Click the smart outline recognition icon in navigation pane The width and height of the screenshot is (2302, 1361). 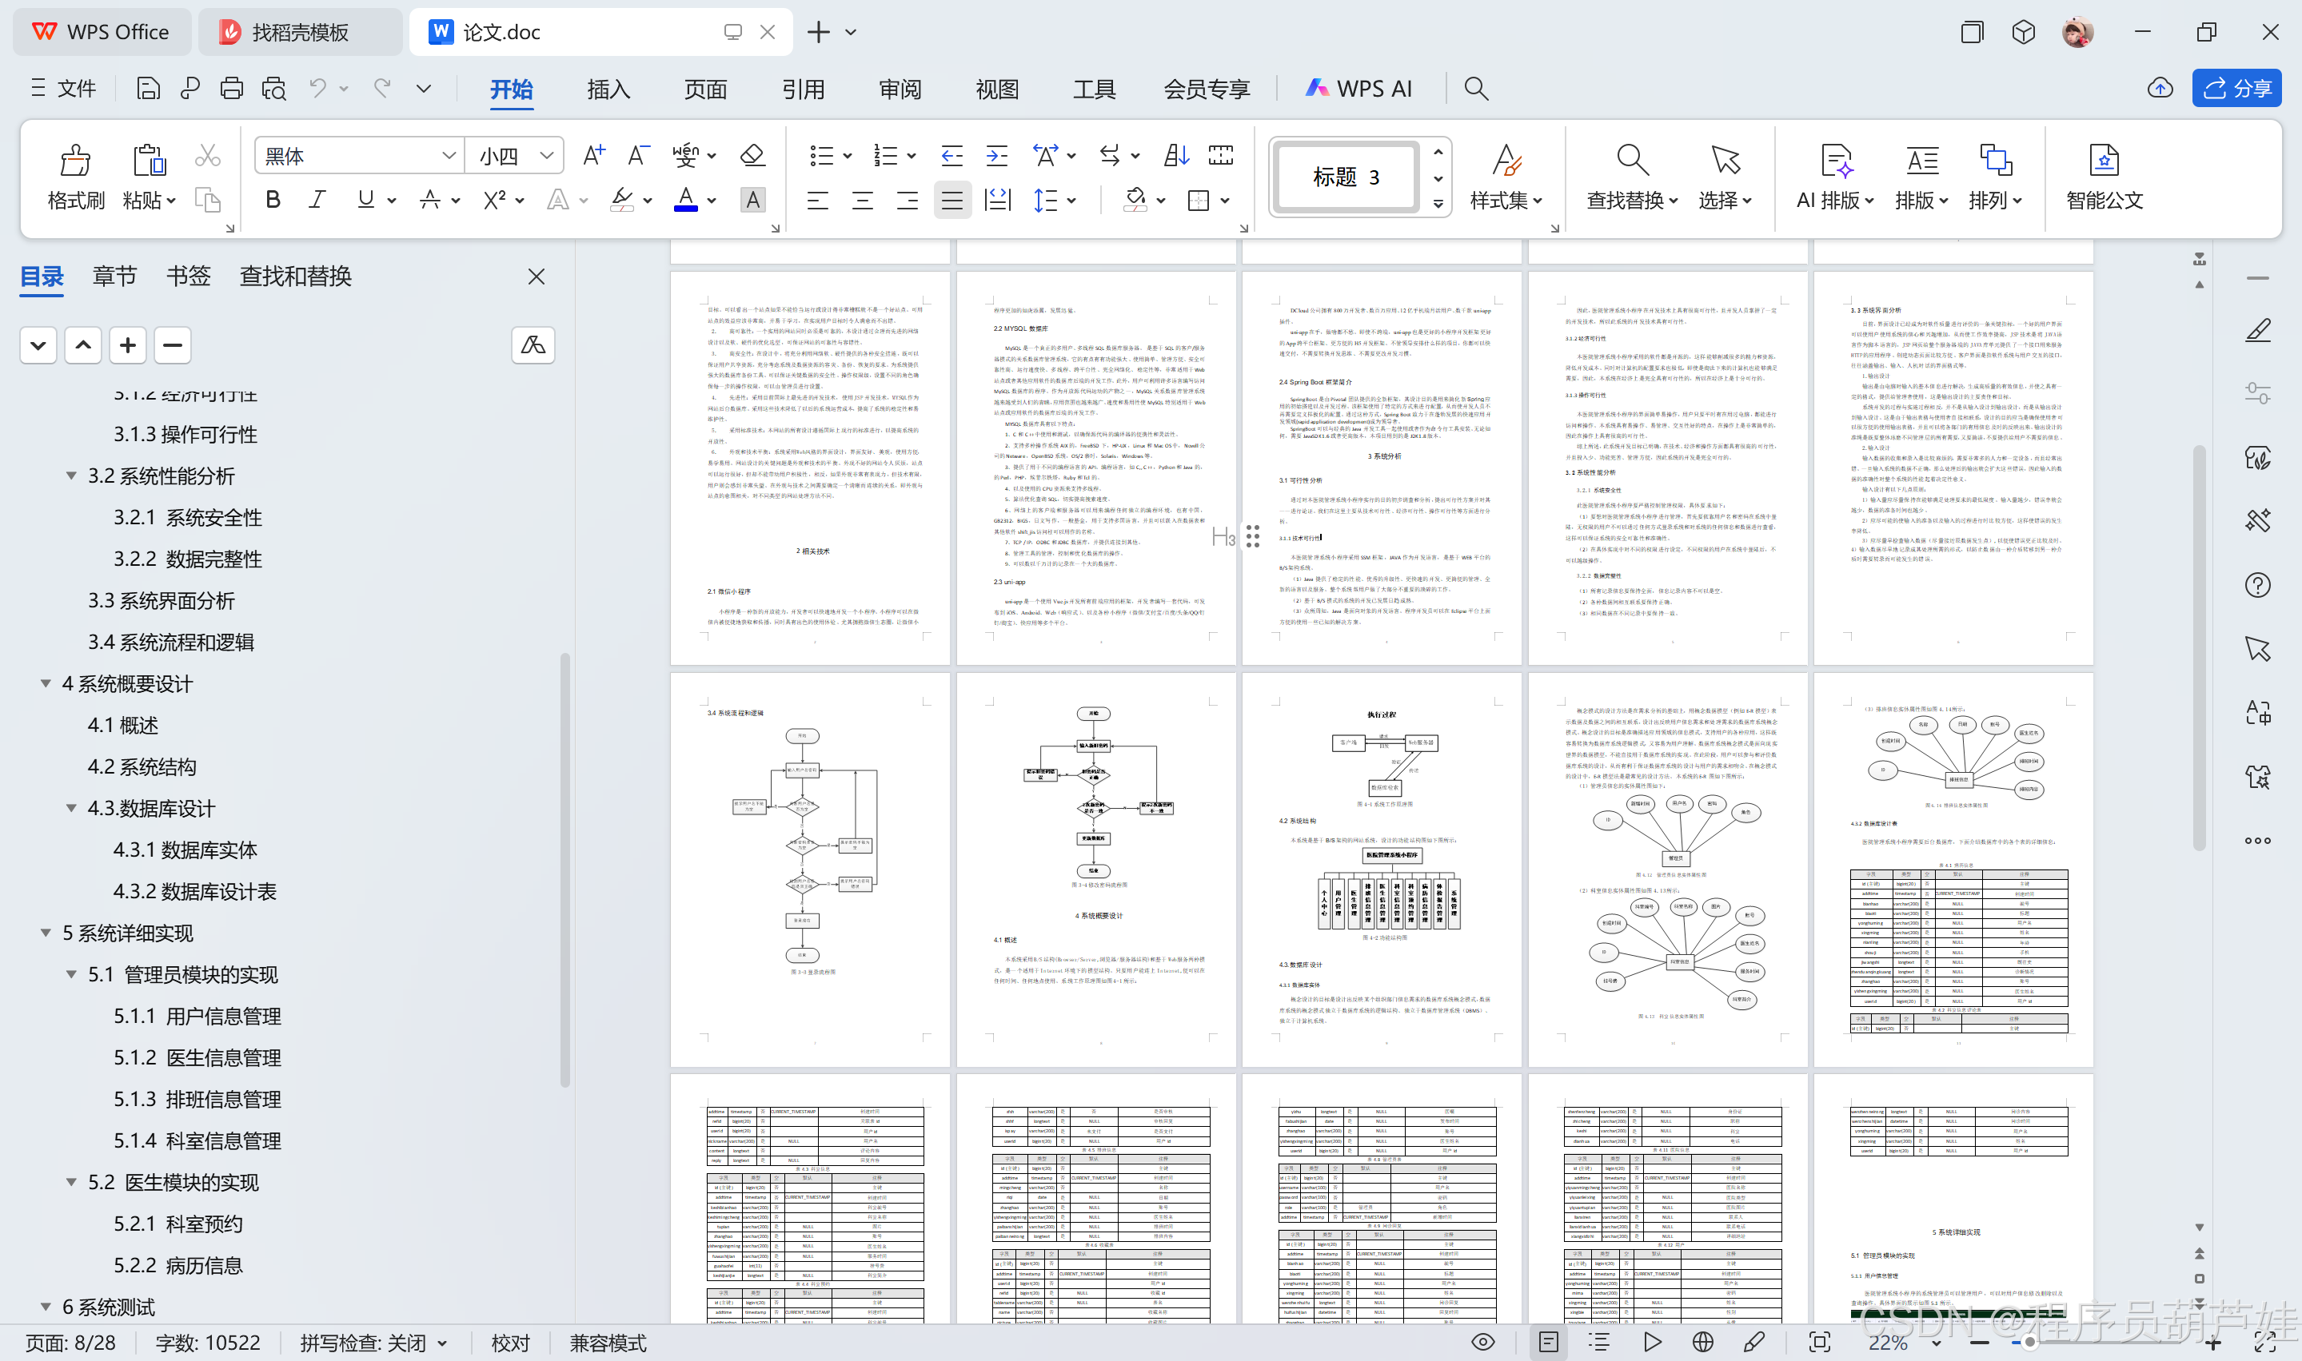533,344
